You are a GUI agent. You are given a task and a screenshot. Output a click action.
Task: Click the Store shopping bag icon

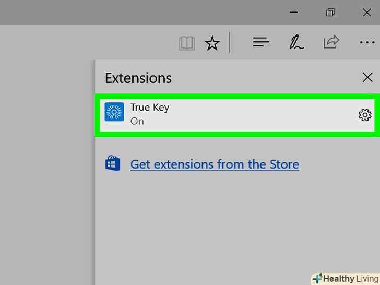point(113,164)
